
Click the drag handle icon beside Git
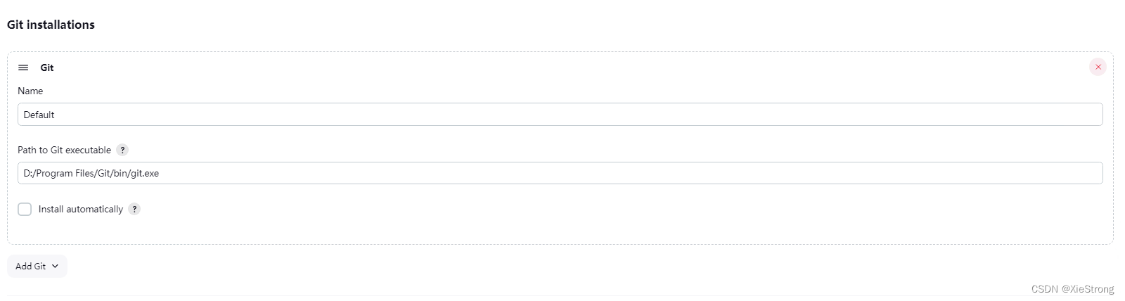(23, 68)
